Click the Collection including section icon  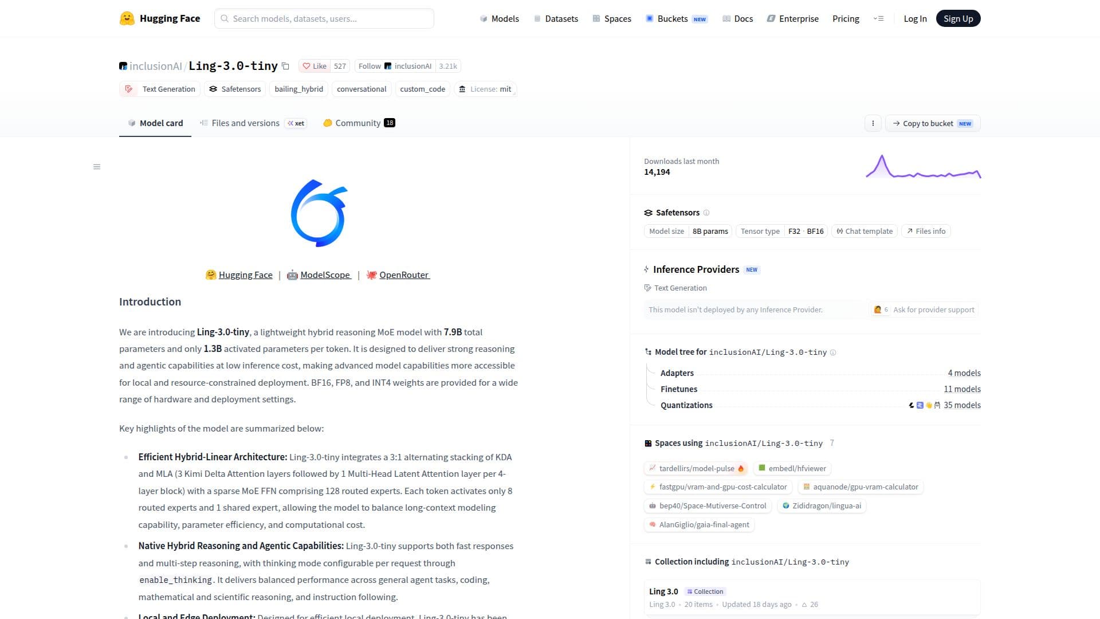648,562
